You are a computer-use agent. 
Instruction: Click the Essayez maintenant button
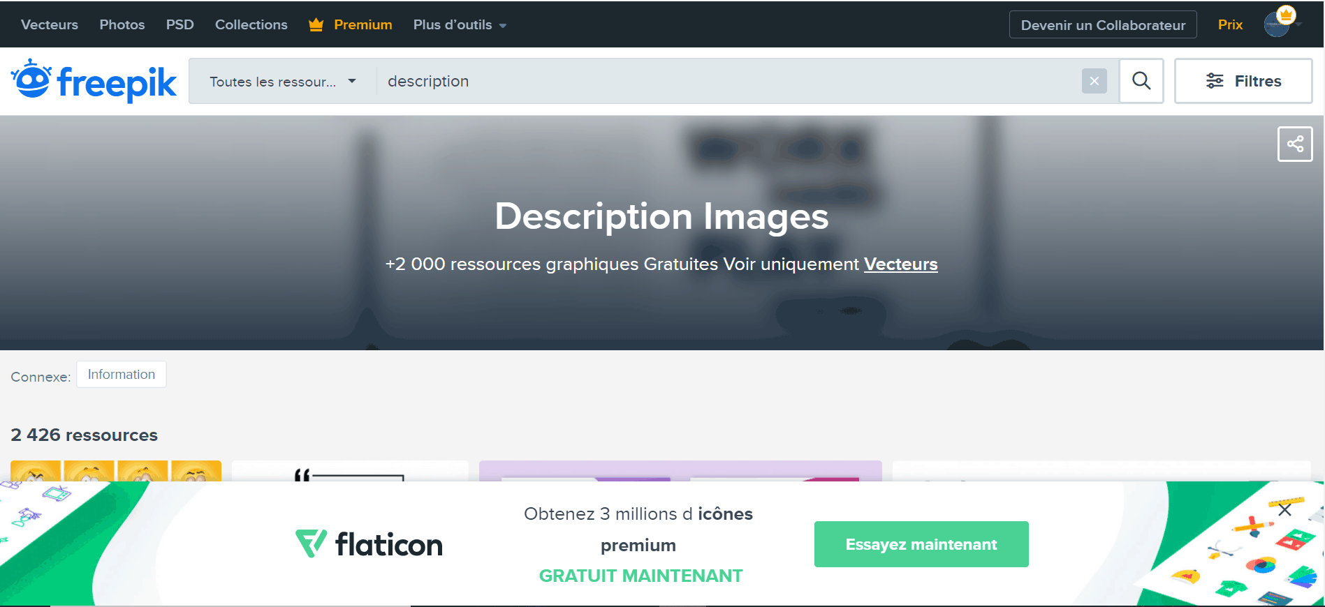tap(921, 544)
